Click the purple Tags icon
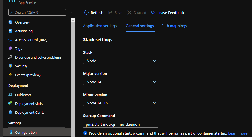 (10, 48)
